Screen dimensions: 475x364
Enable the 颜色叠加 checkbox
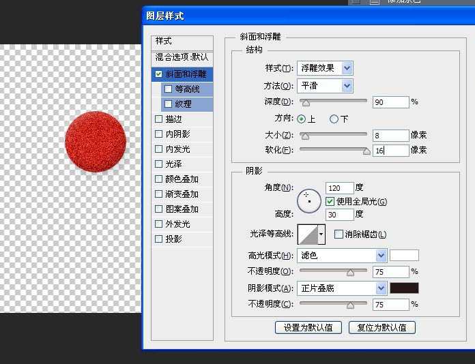[x=158, y=179]
